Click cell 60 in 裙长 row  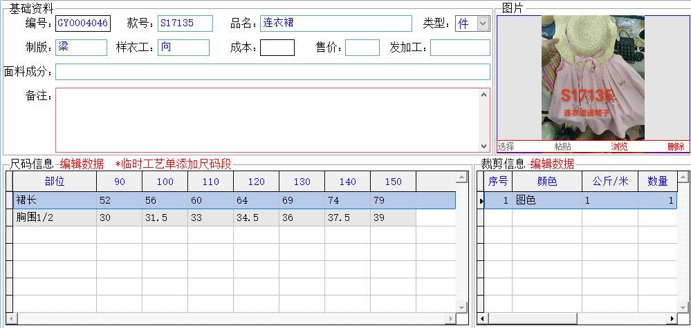(x=211, y=200)
